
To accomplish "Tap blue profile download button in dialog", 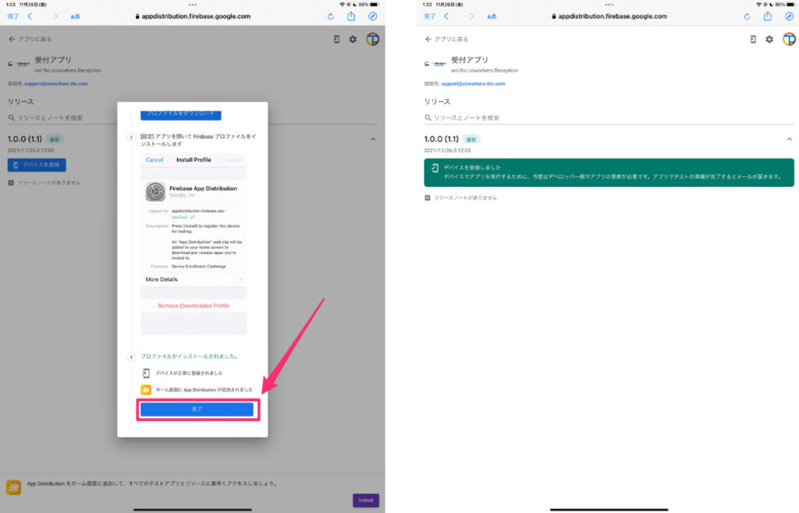I will 181,114.
